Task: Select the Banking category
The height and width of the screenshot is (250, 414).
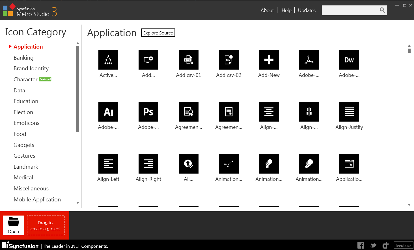Action: [23, 58]
